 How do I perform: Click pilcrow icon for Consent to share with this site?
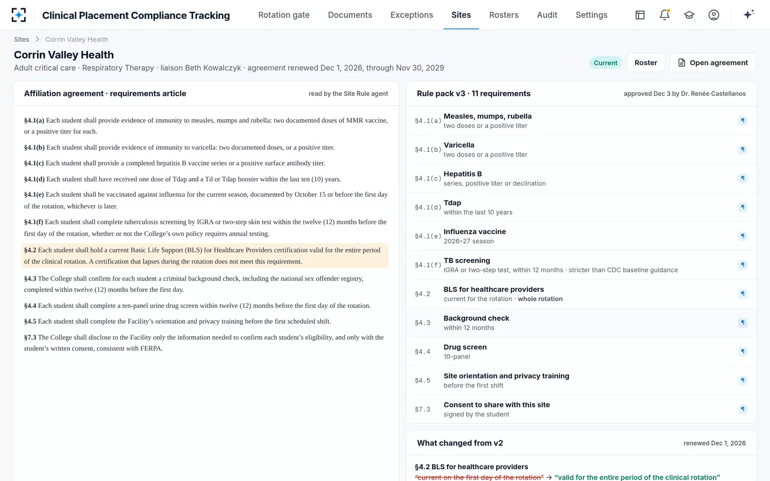tap(743, 409)
